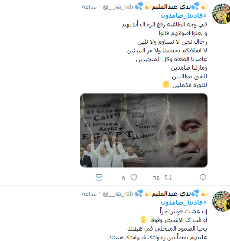The width and height of the screenshot is (230, 241).
Task: Click the line عاصرنا الطغاه وكل المتجبرين
Action: click(x=172, y=59)
